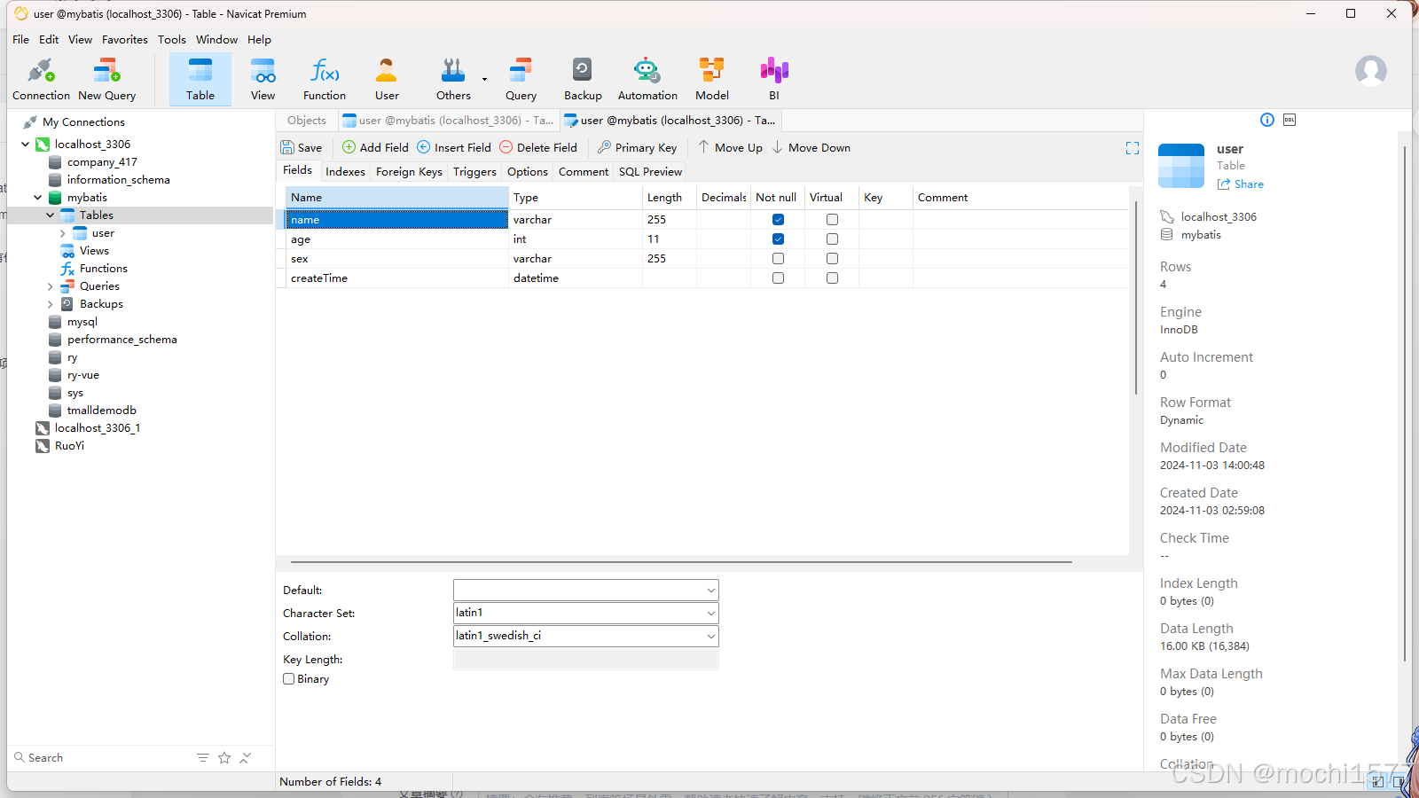The image size is (1419, 798).
Task: Open the Backup tool
Action: [582, 78]
